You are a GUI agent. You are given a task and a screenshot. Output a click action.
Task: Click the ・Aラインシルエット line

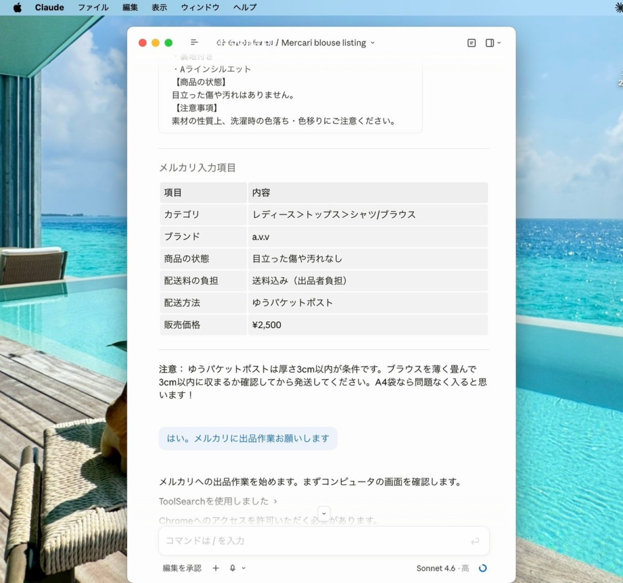[212, 69]
